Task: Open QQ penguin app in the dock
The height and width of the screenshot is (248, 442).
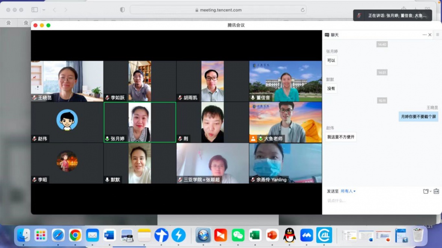Action: (289, 235)
